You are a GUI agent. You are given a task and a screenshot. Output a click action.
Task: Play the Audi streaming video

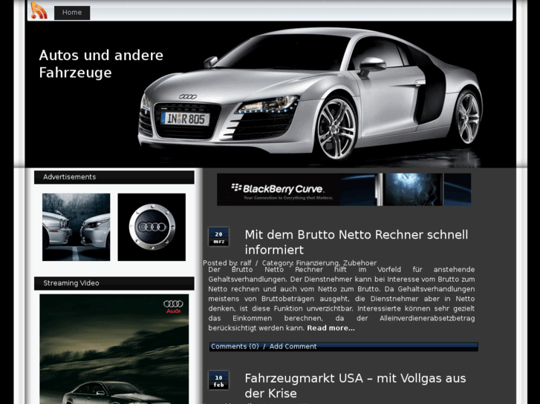coord(114,349)
